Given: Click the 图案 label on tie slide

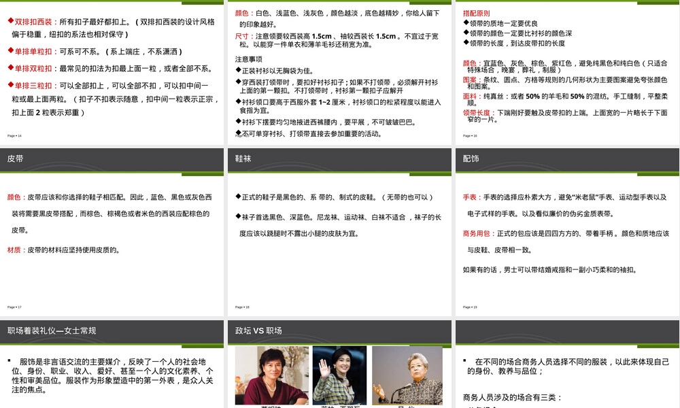Looking at the screenshot, I should pos(470,80).
